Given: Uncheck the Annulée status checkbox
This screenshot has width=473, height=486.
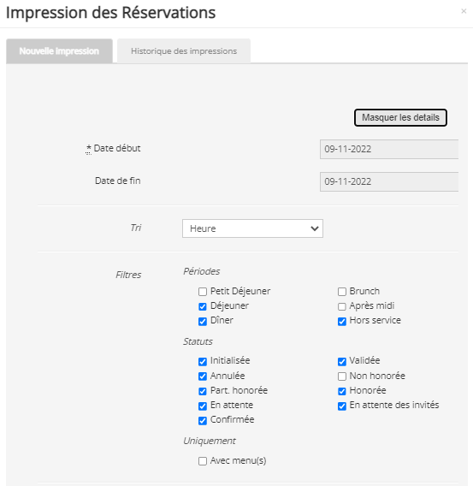Looking at the screenshot, I should (x=203, y=376).
